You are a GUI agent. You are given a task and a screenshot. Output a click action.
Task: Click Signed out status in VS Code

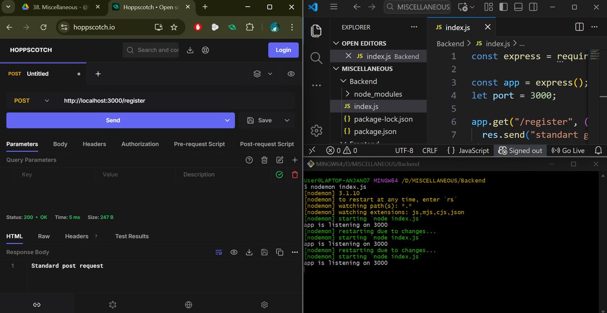coord(520,150)
